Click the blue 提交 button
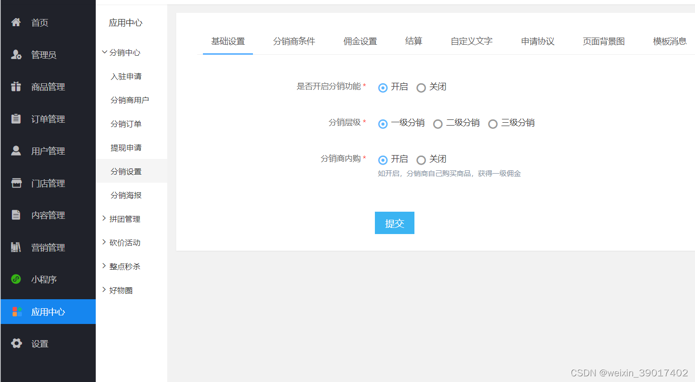This screenshot has width=695, height=382. pyautogui.click(x=394, y=223)
